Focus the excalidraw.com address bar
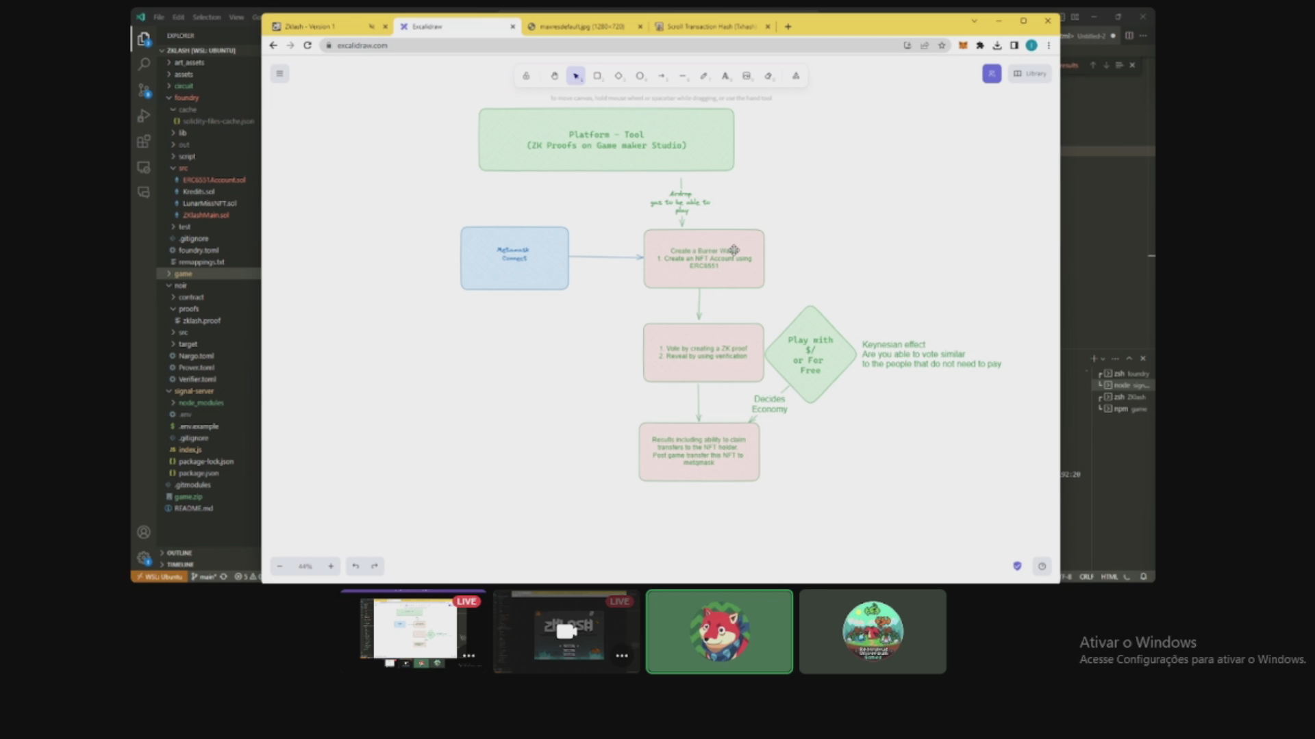 tap(610, 45)
